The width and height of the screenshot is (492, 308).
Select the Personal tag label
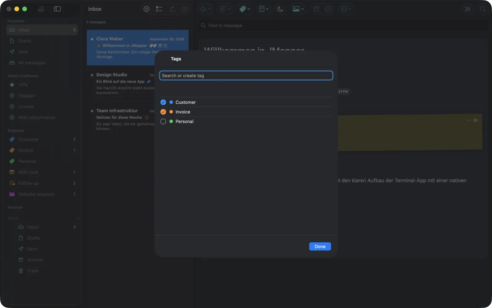184,121
